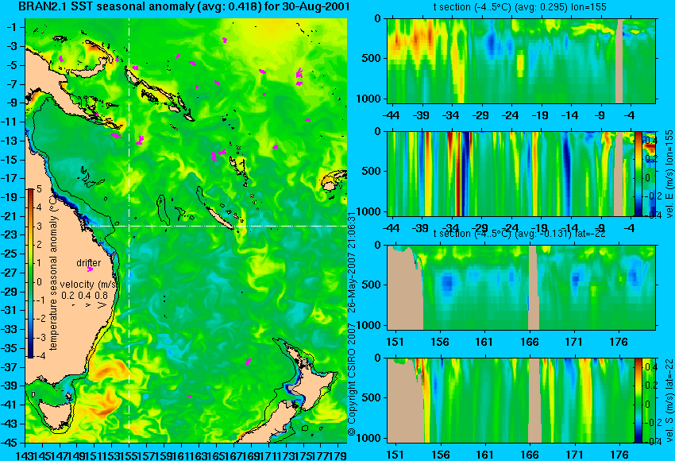Click the '-37' latitude label on the map axis
This screenshot has height=461, width=675.
10,367
